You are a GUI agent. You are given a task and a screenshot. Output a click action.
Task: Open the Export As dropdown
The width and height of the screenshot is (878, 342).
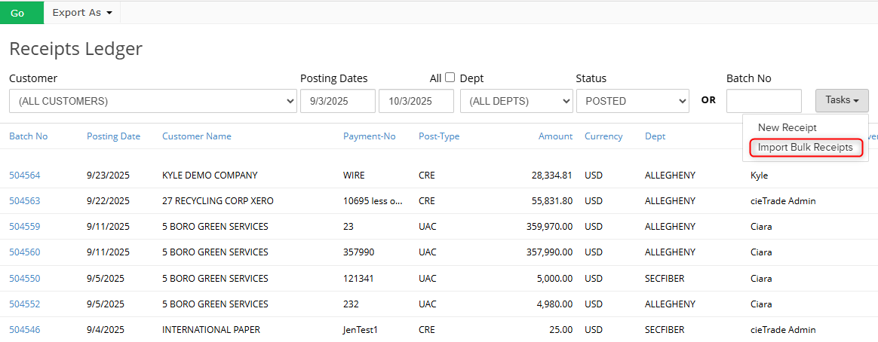82,12
